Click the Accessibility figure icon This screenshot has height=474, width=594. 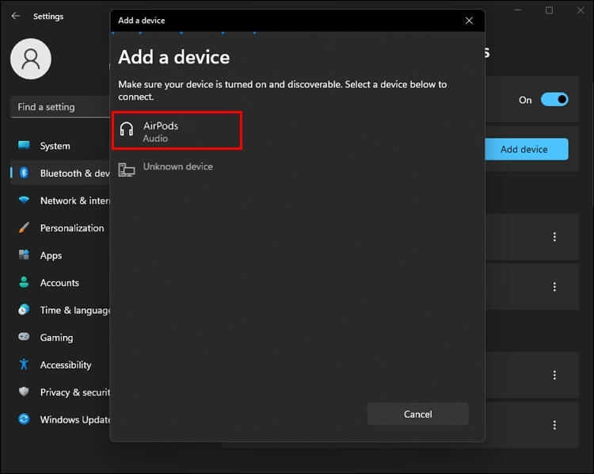click(x=24, y=364)
